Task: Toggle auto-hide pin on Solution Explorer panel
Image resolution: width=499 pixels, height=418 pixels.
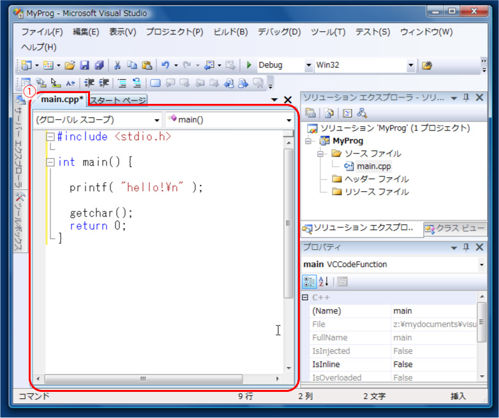Action: 466,97
